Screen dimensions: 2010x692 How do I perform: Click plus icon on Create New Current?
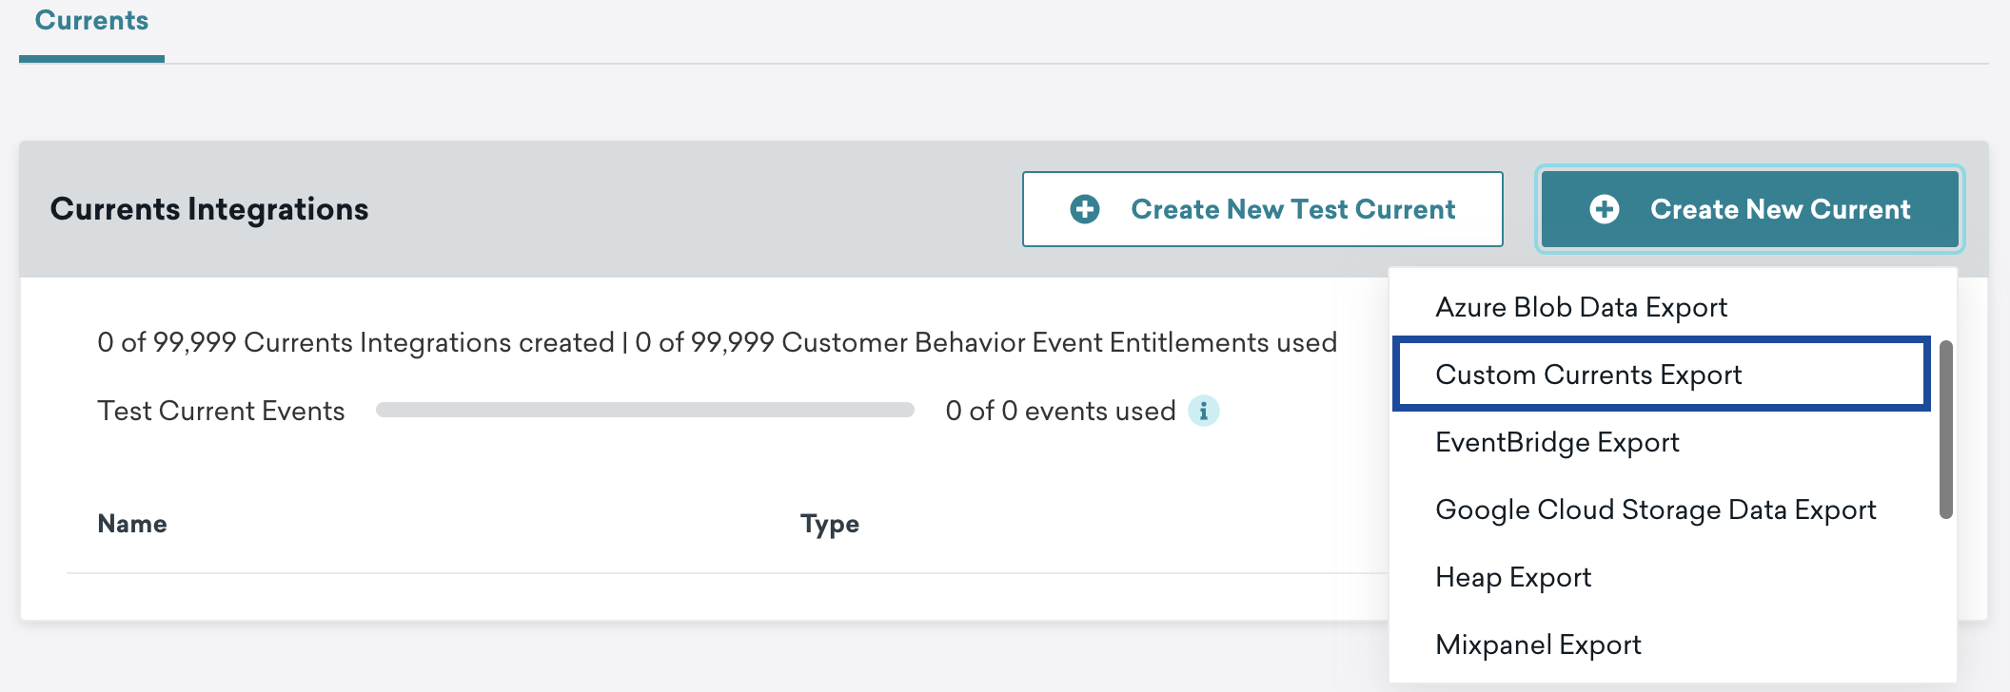click(1605, 209)
